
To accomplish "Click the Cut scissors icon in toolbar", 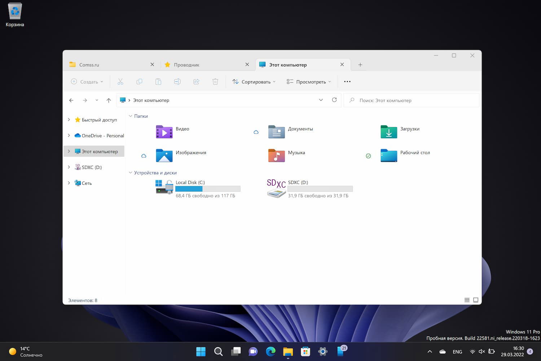I will point(120,82).
